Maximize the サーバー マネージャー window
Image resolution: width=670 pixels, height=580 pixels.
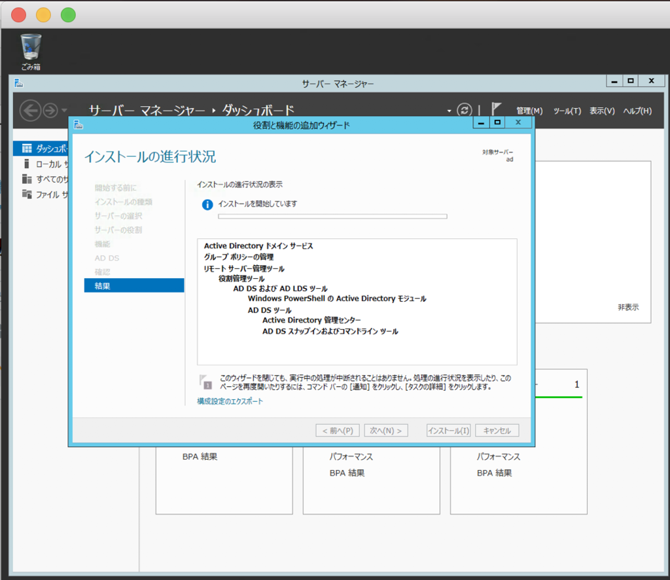[630, 81]
